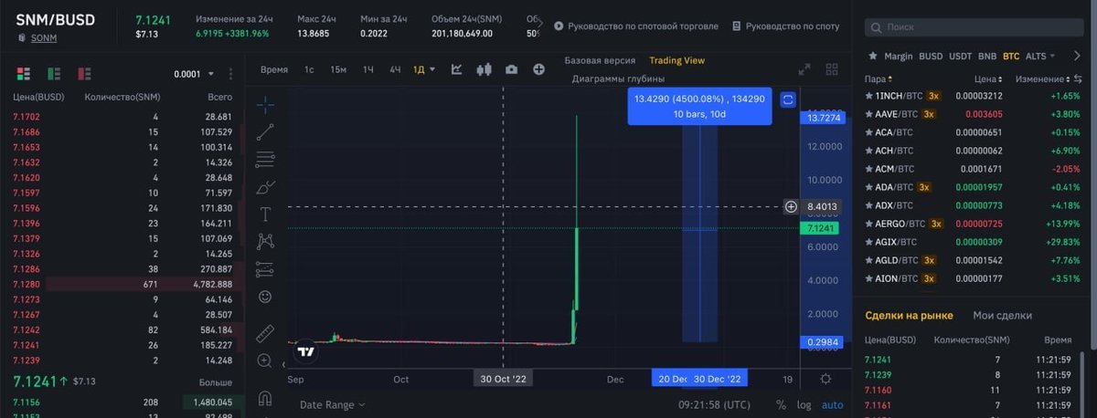Image resolution: width=1097 pixels, height=418 pixels.
Task: Expand chart to fullscreen
Action: click(804, 69)
